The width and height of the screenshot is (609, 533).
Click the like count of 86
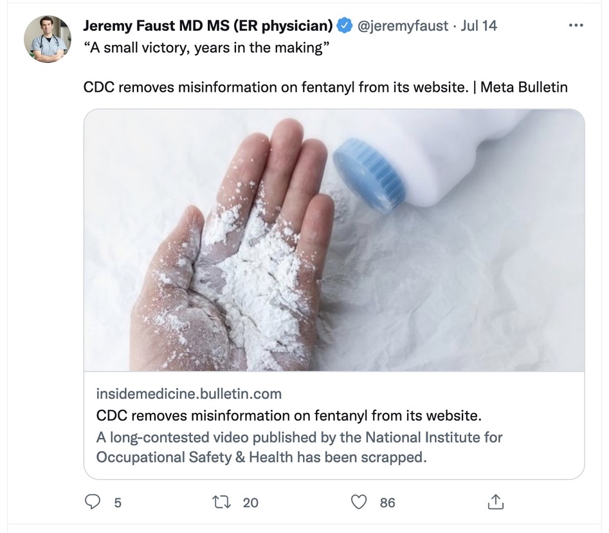pos(387,503)
